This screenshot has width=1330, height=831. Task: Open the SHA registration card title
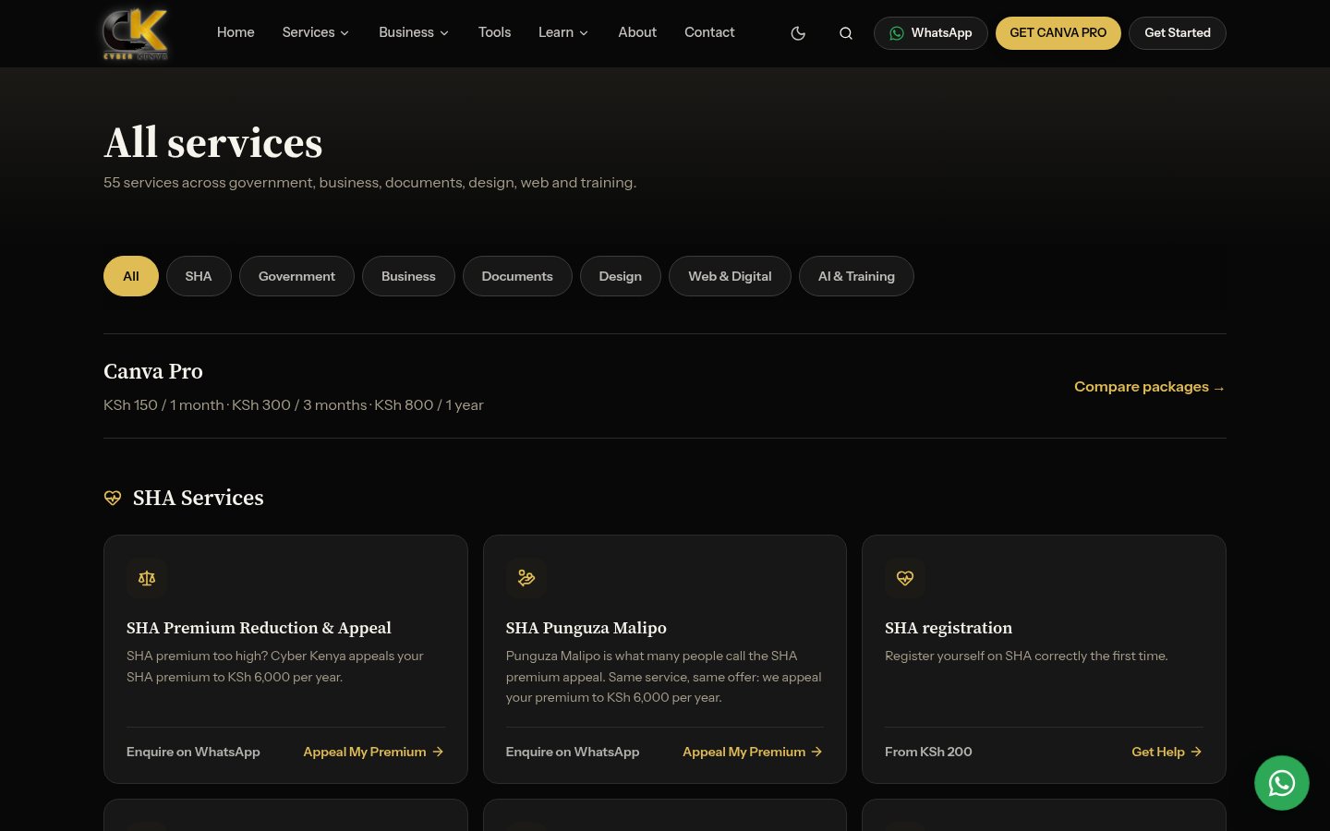(949, 628)
